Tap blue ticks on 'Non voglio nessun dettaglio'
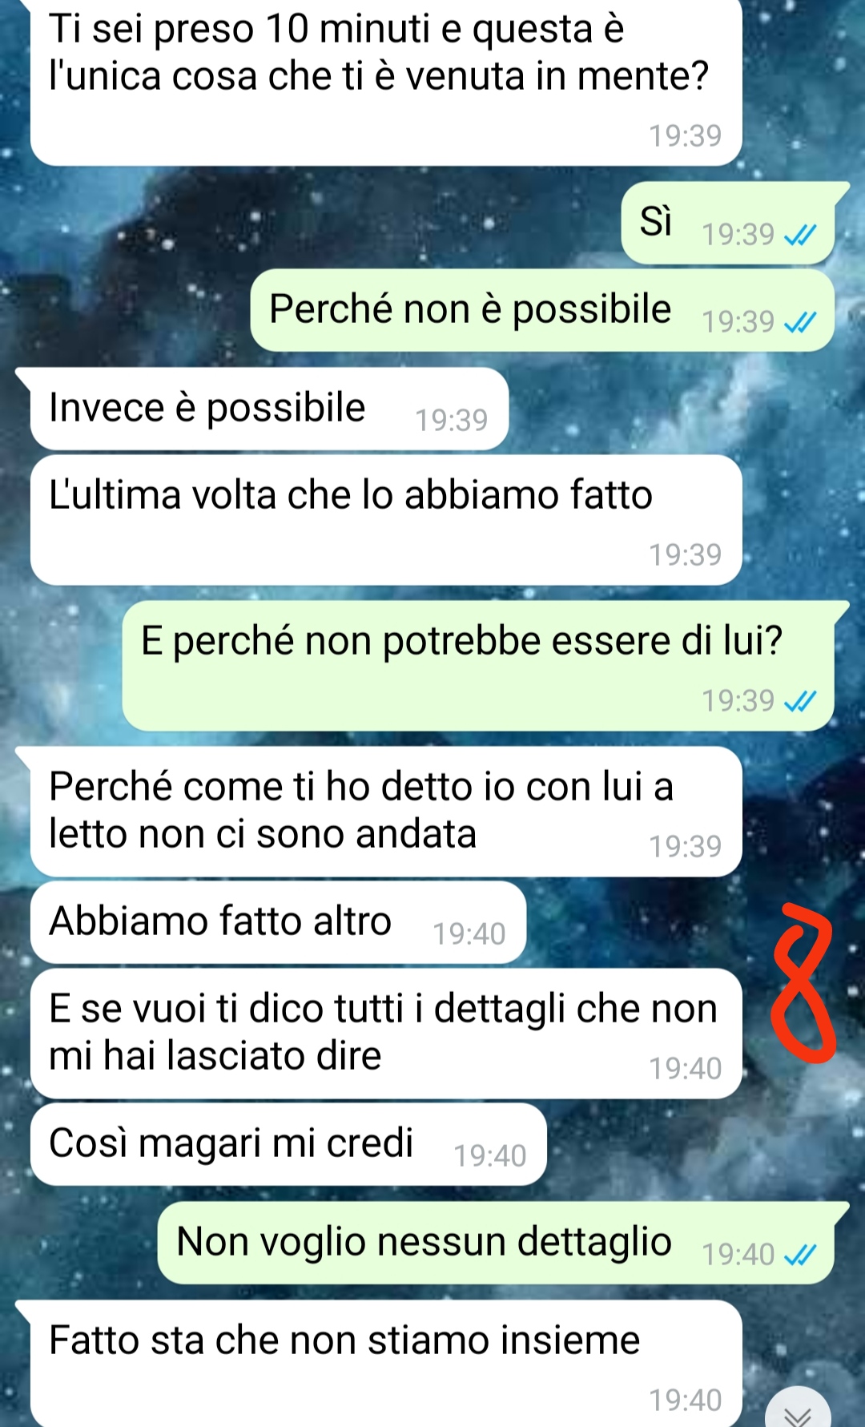 pos(800,1255)
